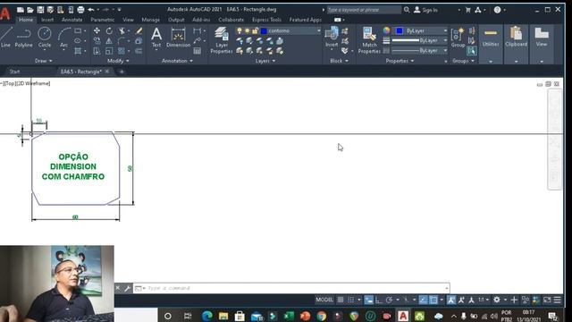Click Match Properties tool
Screen dimensions: 572x322
click(x=369, y=40)
